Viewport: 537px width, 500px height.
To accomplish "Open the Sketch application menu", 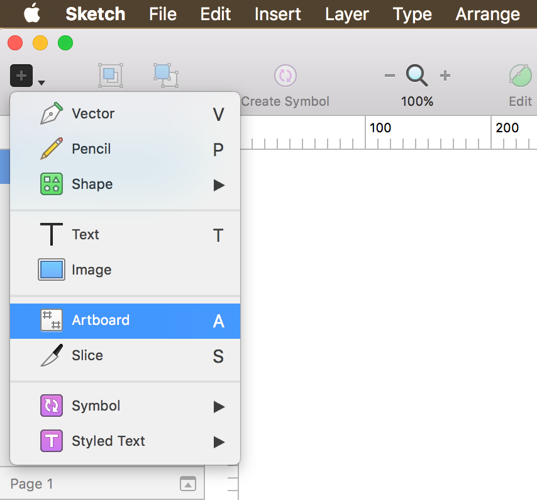I will [x=95, y=14].
